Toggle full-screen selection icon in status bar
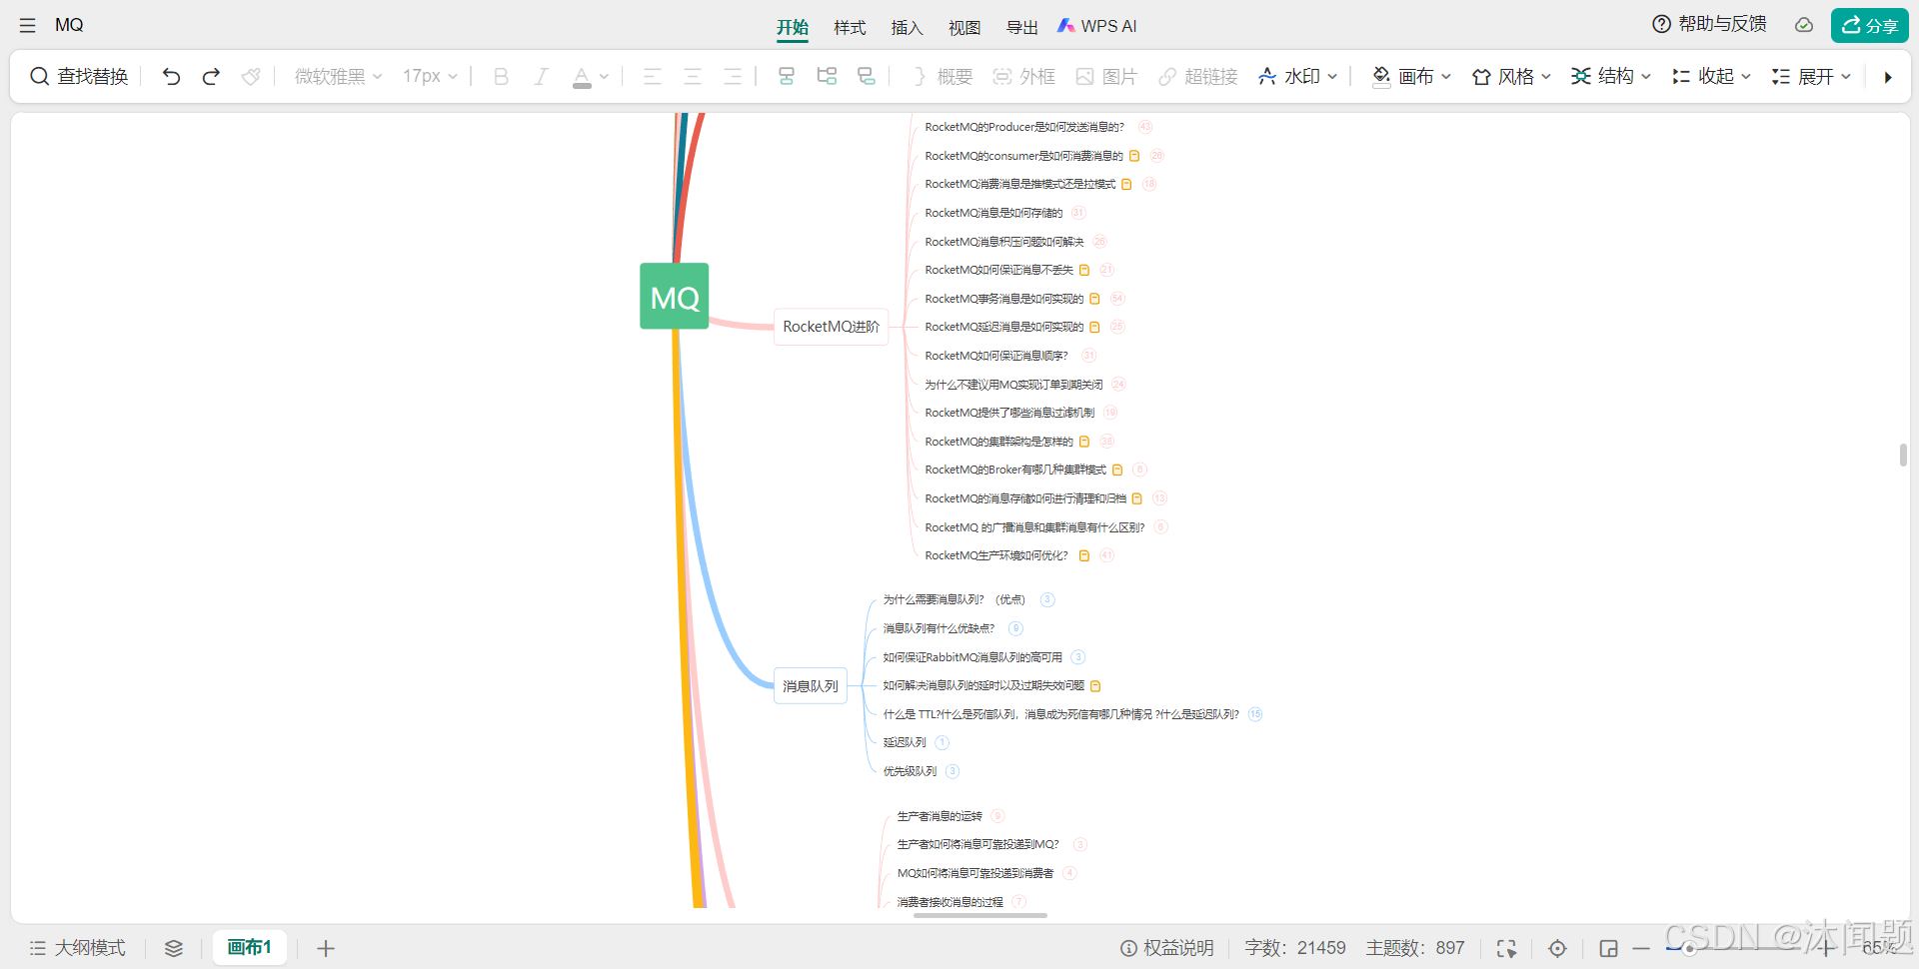The image size is (1919, 969). click(1506, 948)
